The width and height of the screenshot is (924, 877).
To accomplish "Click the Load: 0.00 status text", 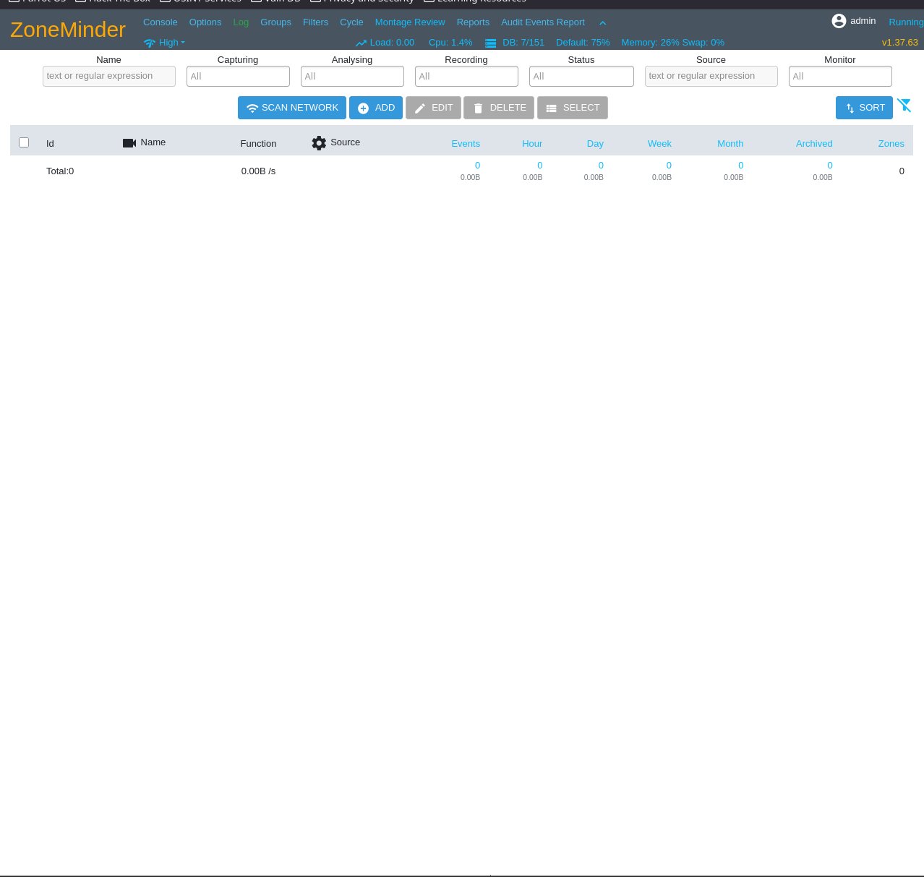I will [392, 43].
